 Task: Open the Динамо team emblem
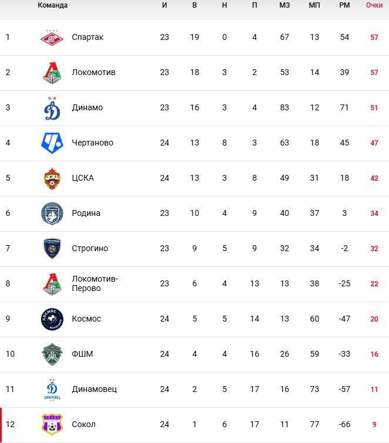point(52,108)
